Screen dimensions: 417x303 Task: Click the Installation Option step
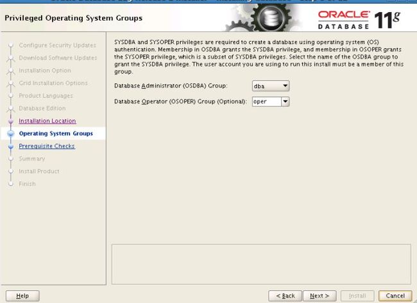point(45,70)
